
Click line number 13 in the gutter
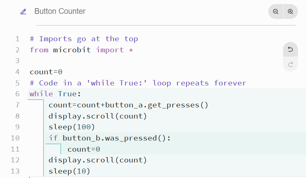click(15, 171)
